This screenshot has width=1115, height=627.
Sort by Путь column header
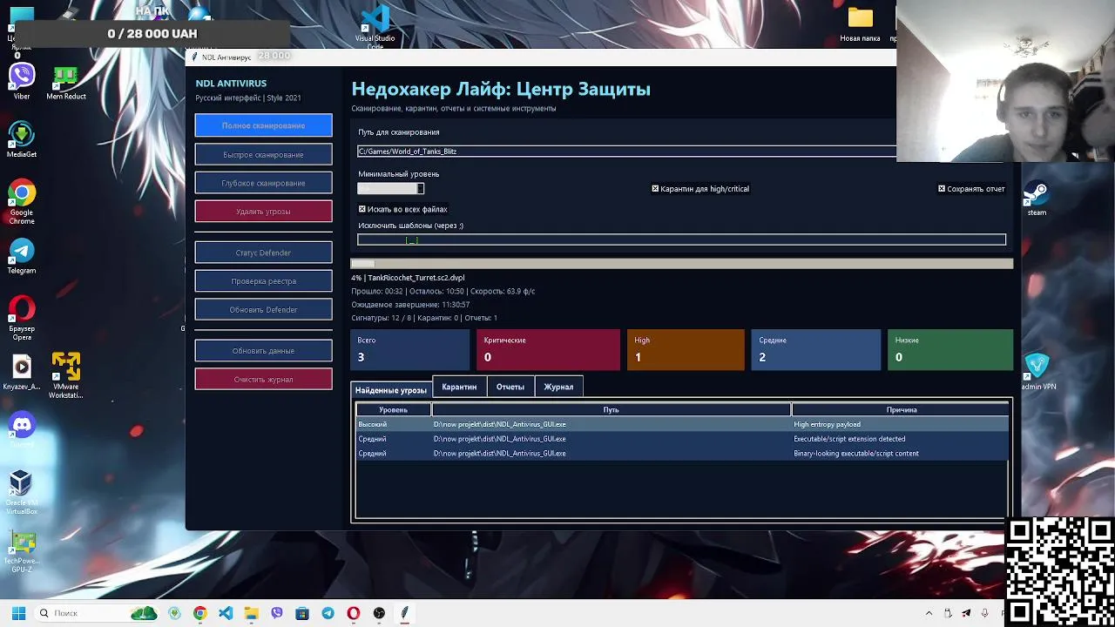(x=611, y=409)
